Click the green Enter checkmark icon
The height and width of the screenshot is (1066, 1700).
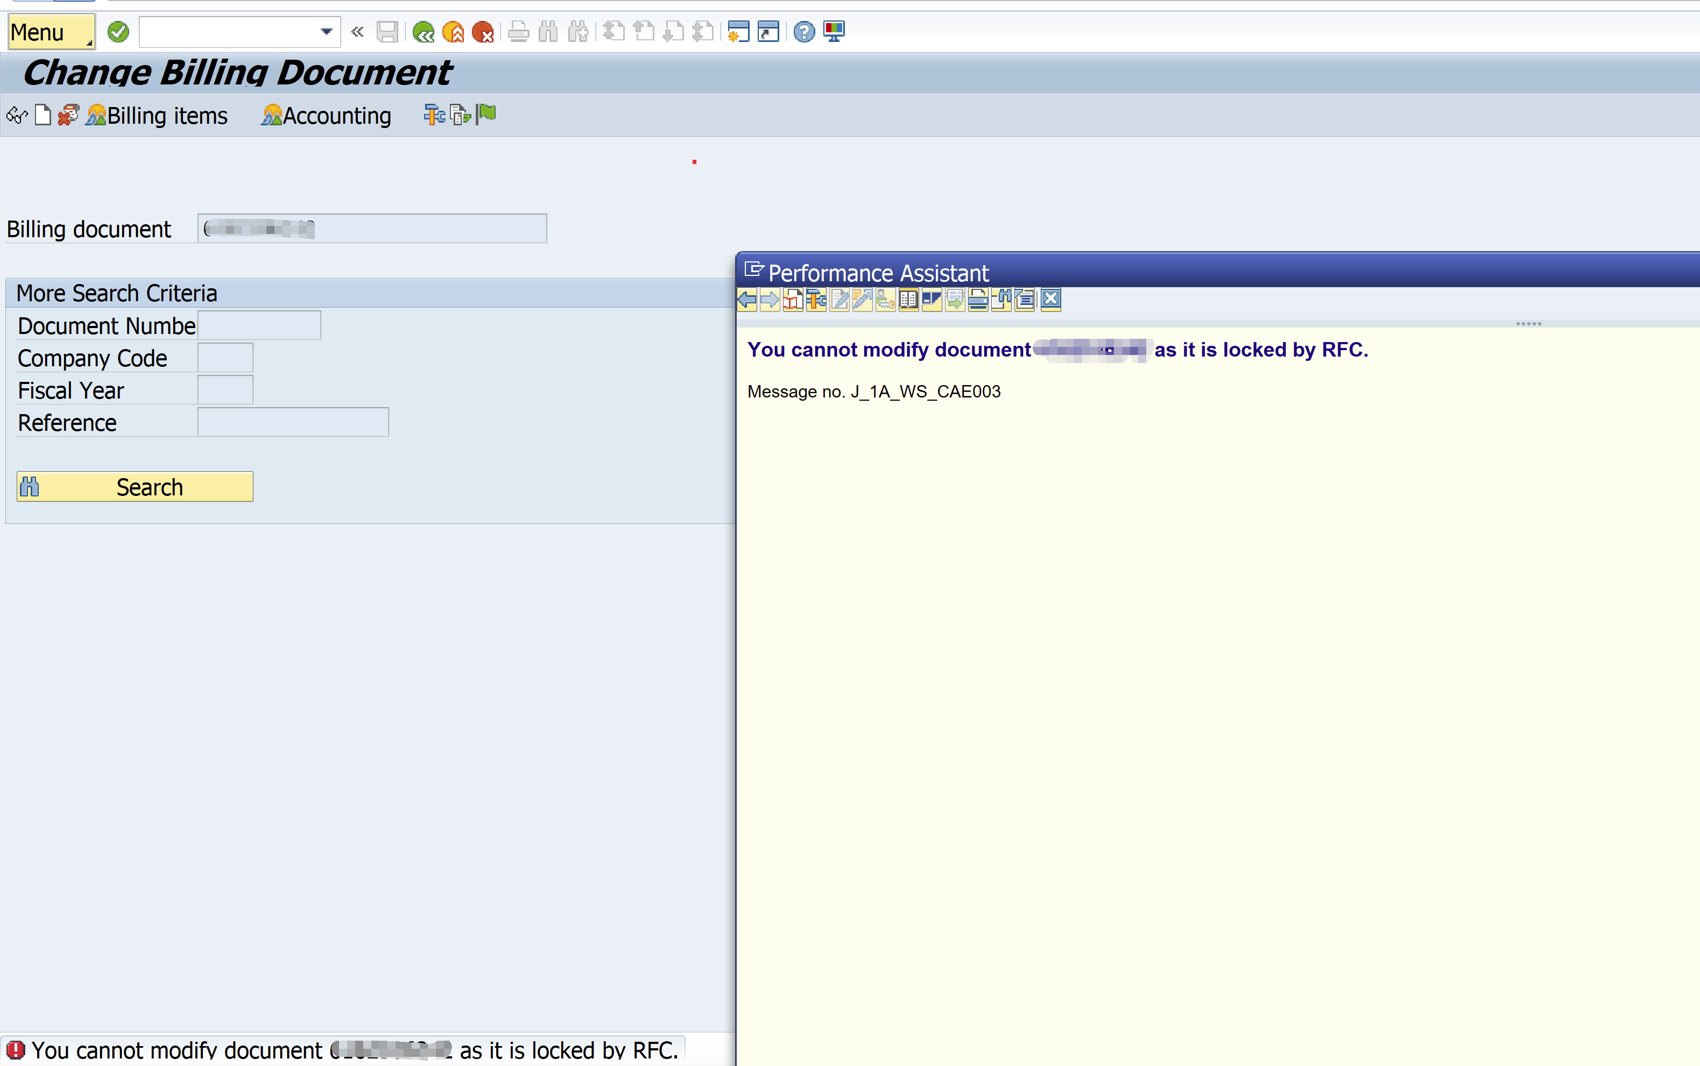point(118,32)
